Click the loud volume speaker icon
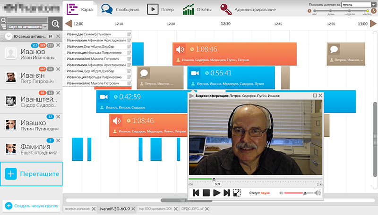Image resolution: width=378 pixels, height=215 pixels. tap(318, 193)
